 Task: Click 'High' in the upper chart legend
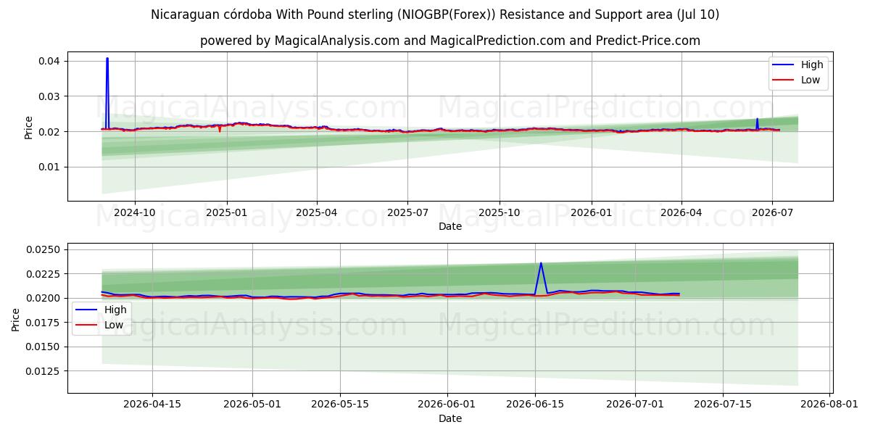coord(812,65)
